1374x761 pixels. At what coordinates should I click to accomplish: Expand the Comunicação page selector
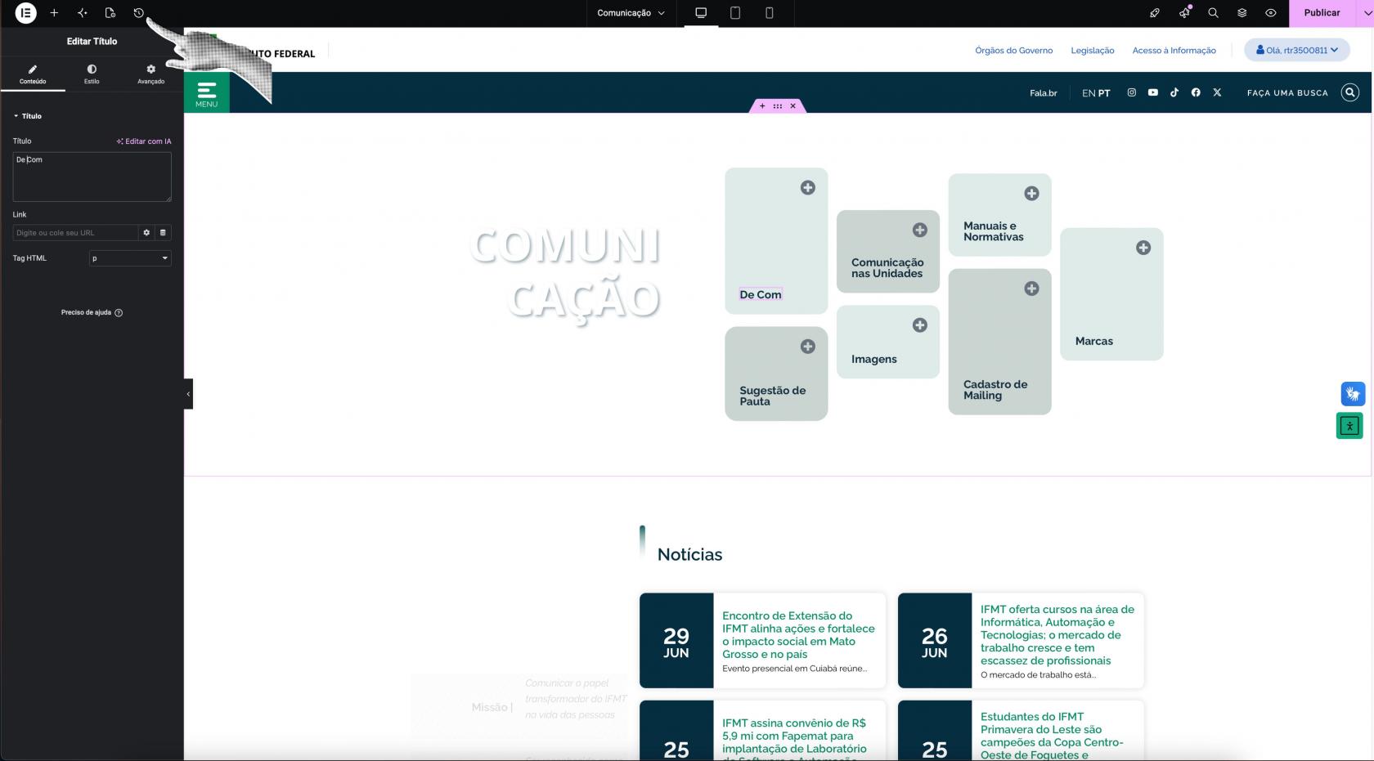click(631, 13)
